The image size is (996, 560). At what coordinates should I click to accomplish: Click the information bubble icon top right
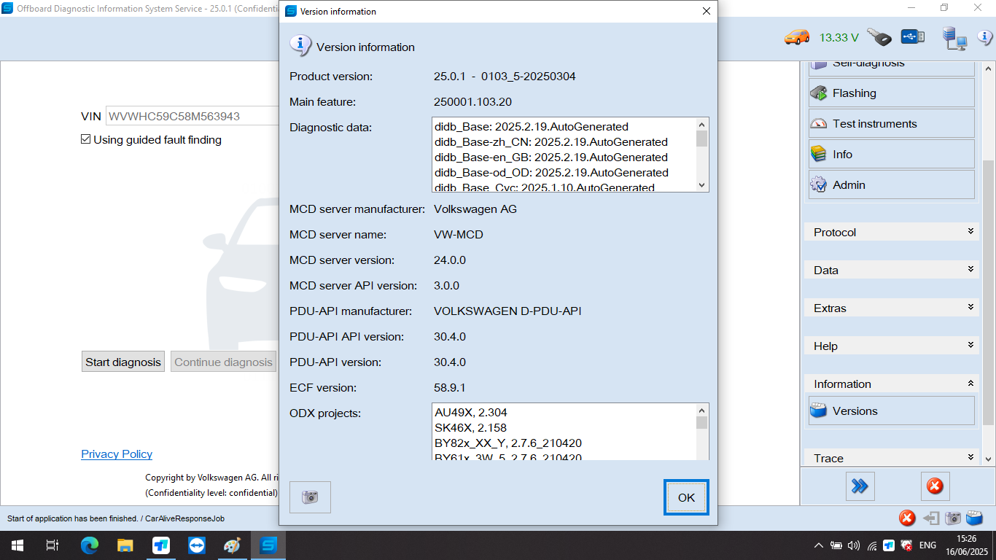coord(986,38)
